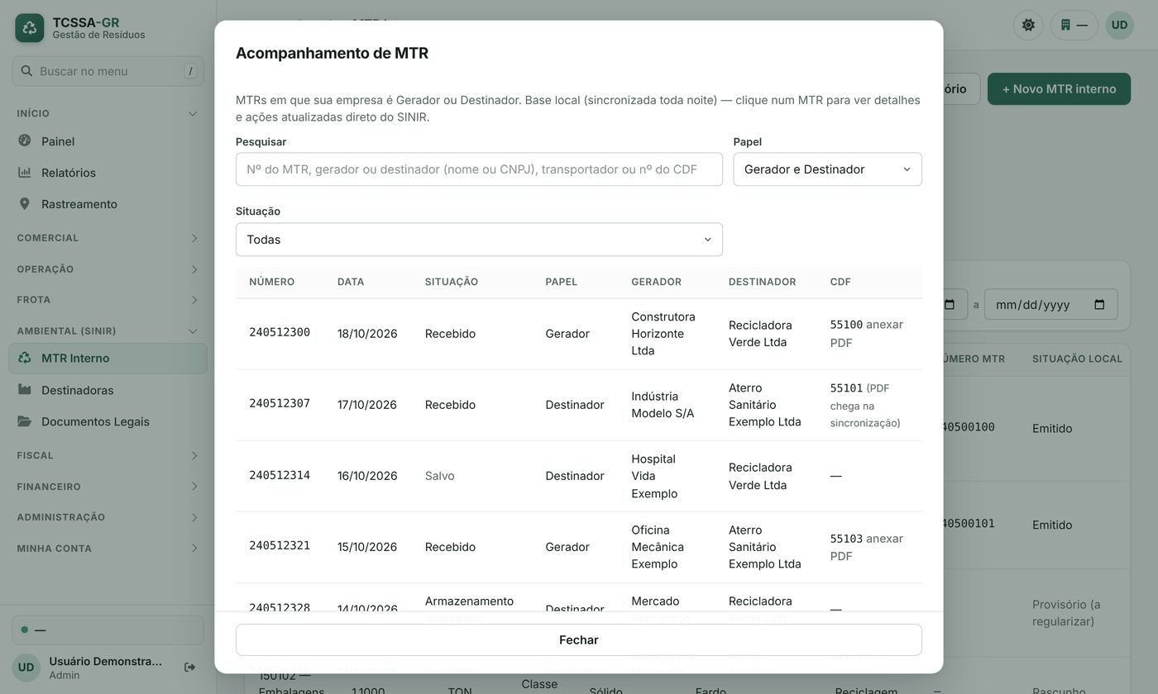The width and height of the screenshot is (1158, 694).
Task: Click the logout icon next to the user name
Action: click(x=190, y=668)
